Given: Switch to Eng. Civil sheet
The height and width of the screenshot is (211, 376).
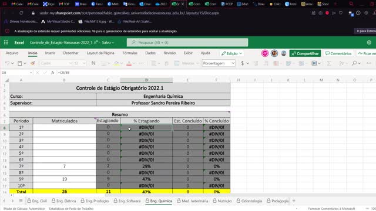Looking at the screenshot, I should [x=37, y=201].
